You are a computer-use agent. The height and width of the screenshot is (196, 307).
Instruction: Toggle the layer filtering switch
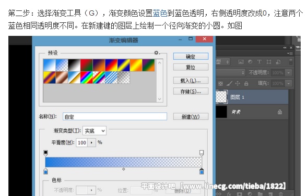tap(291, 62)
